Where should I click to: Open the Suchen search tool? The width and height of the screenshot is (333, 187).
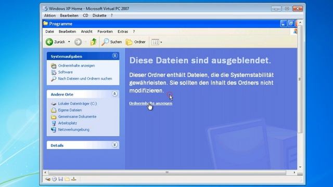112,42
